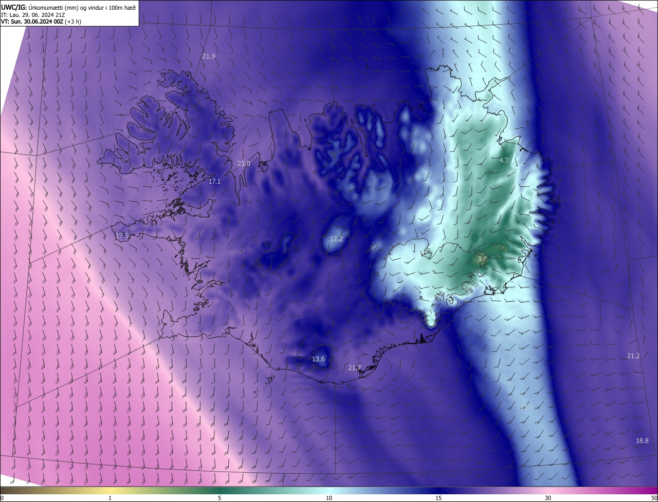Click the UWC/IG Úrkomumætti title text
The image size is (658, 502).
(68, 7)
